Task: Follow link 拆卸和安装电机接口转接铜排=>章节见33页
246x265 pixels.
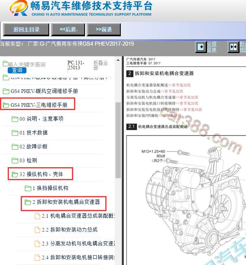Action: click(x=162, y=103)
